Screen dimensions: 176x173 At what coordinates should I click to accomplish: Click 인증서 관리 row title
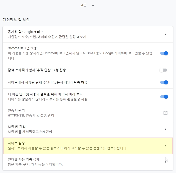(x=16, y=110)
